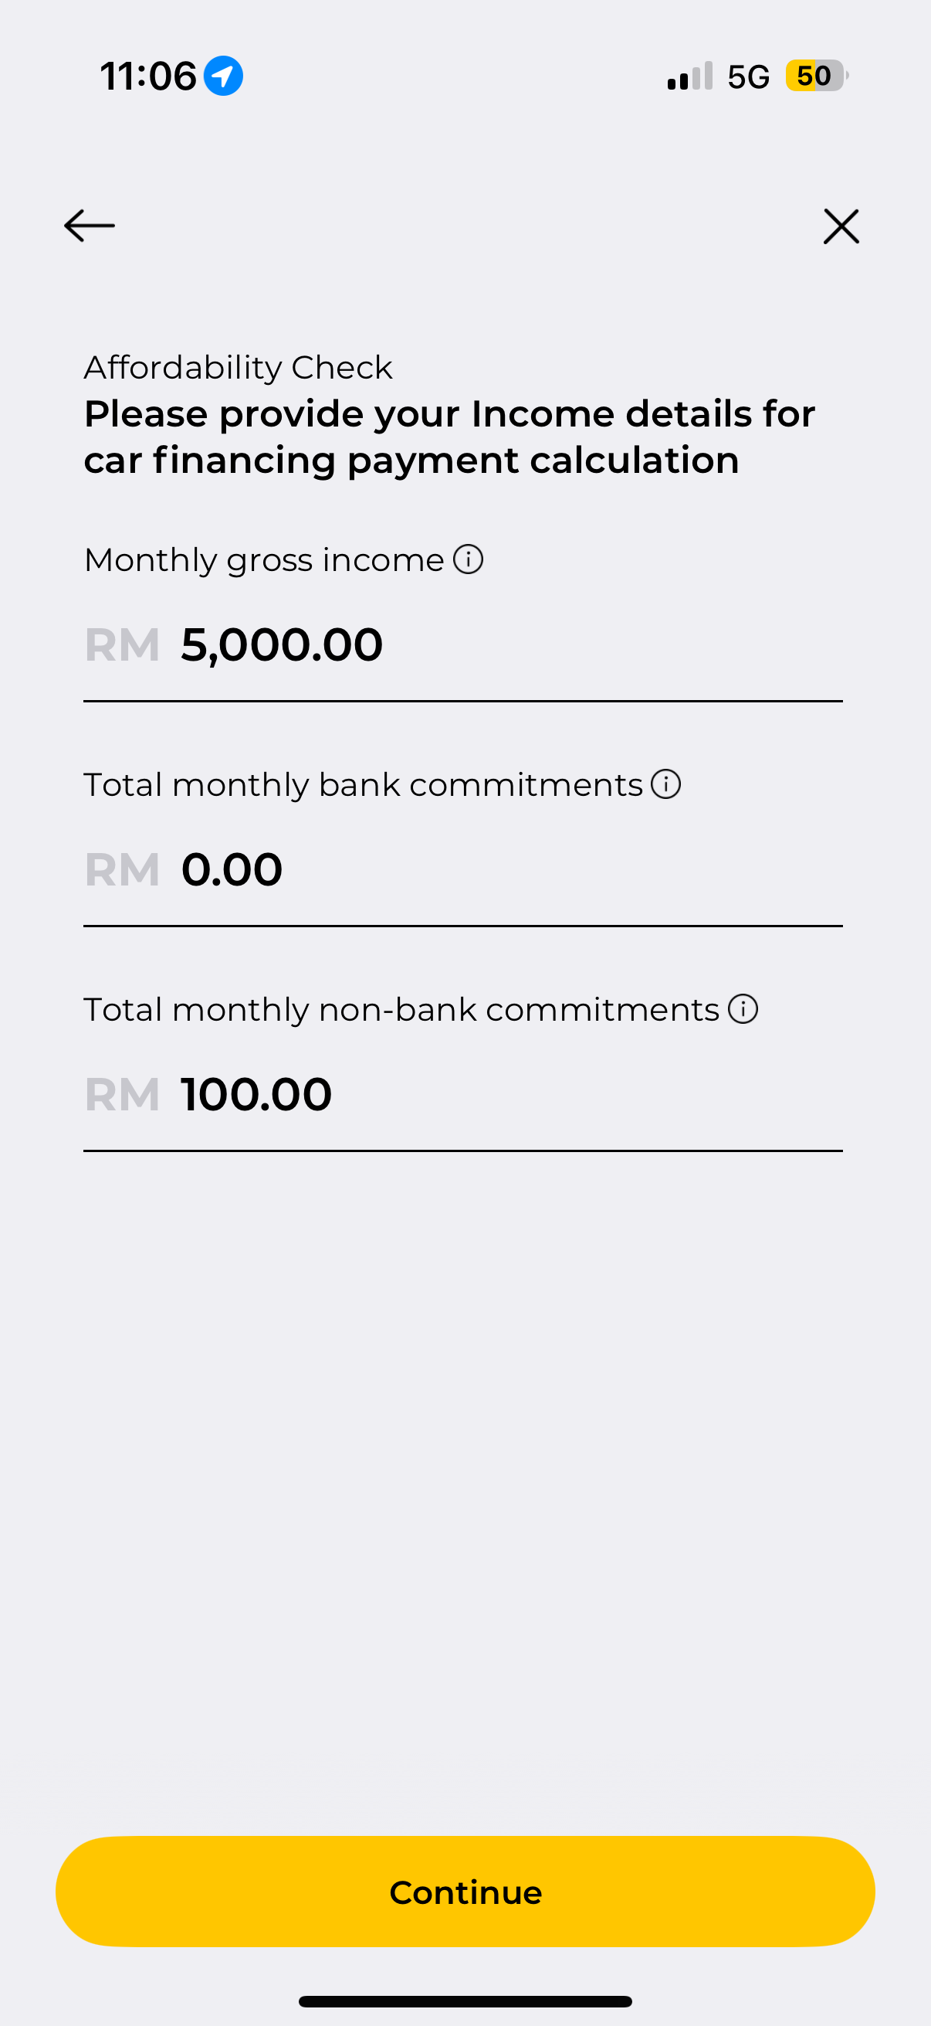Show info about total monthly bank commitments

pyautogui.click(x=666, y=784)
